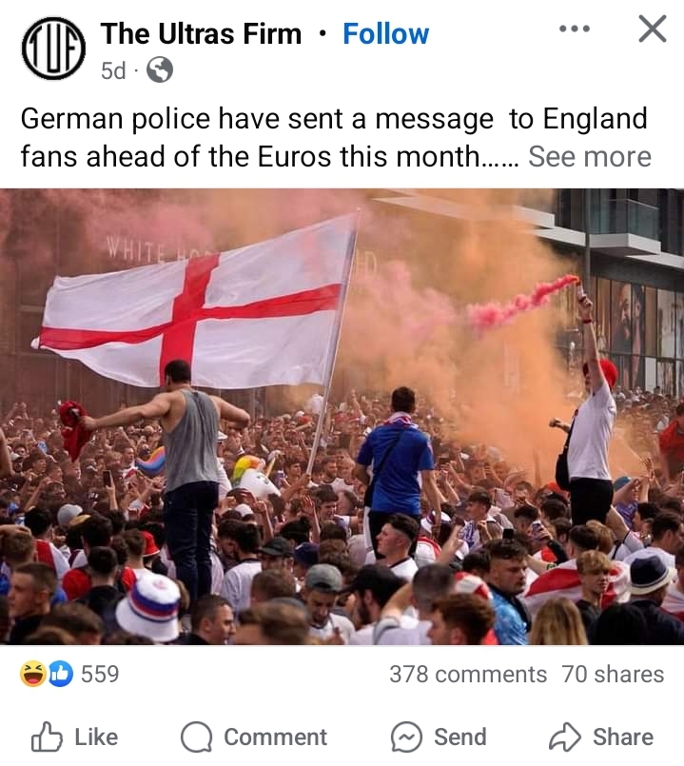Click the globe public privacy icon
Image resolution: width=684 pixels, height=766 pixels.
[160, 69]
